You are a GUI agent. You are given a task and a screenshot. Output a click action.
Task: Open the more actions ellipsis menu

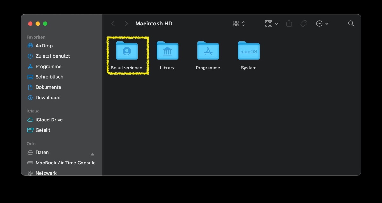[322, 24]
